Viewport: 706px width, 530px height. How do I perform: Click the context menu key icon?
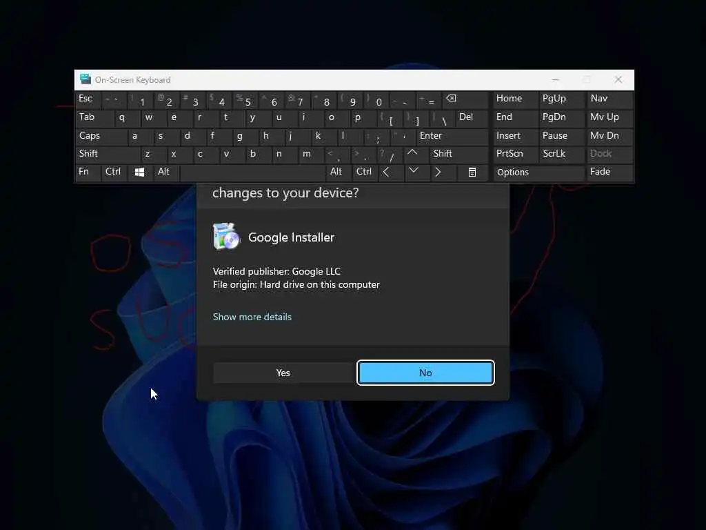(x=472, y=172)
